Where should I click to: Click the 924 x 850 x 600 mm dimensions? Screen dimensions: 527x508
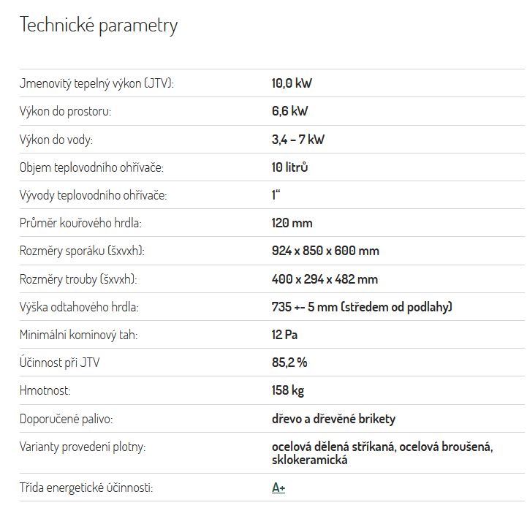(325, 251)
